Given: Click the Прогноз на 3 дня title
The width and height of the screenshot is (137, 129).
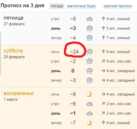Looking at the screenshot, I should pyautogui.click(x=22, y=5).
